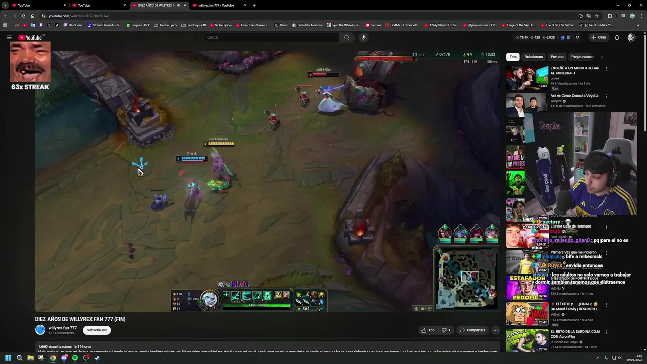The image size is (647, 364).
Task: Show more filter chips with the arrow
Action: coord(602,57)
